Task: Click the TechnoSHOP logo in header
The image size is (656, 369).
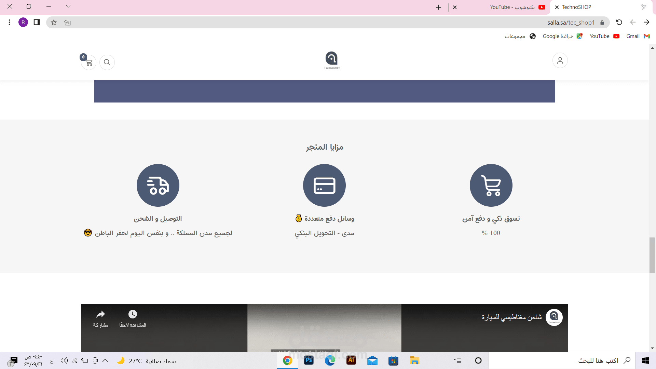Action: (x=332, y=60)
